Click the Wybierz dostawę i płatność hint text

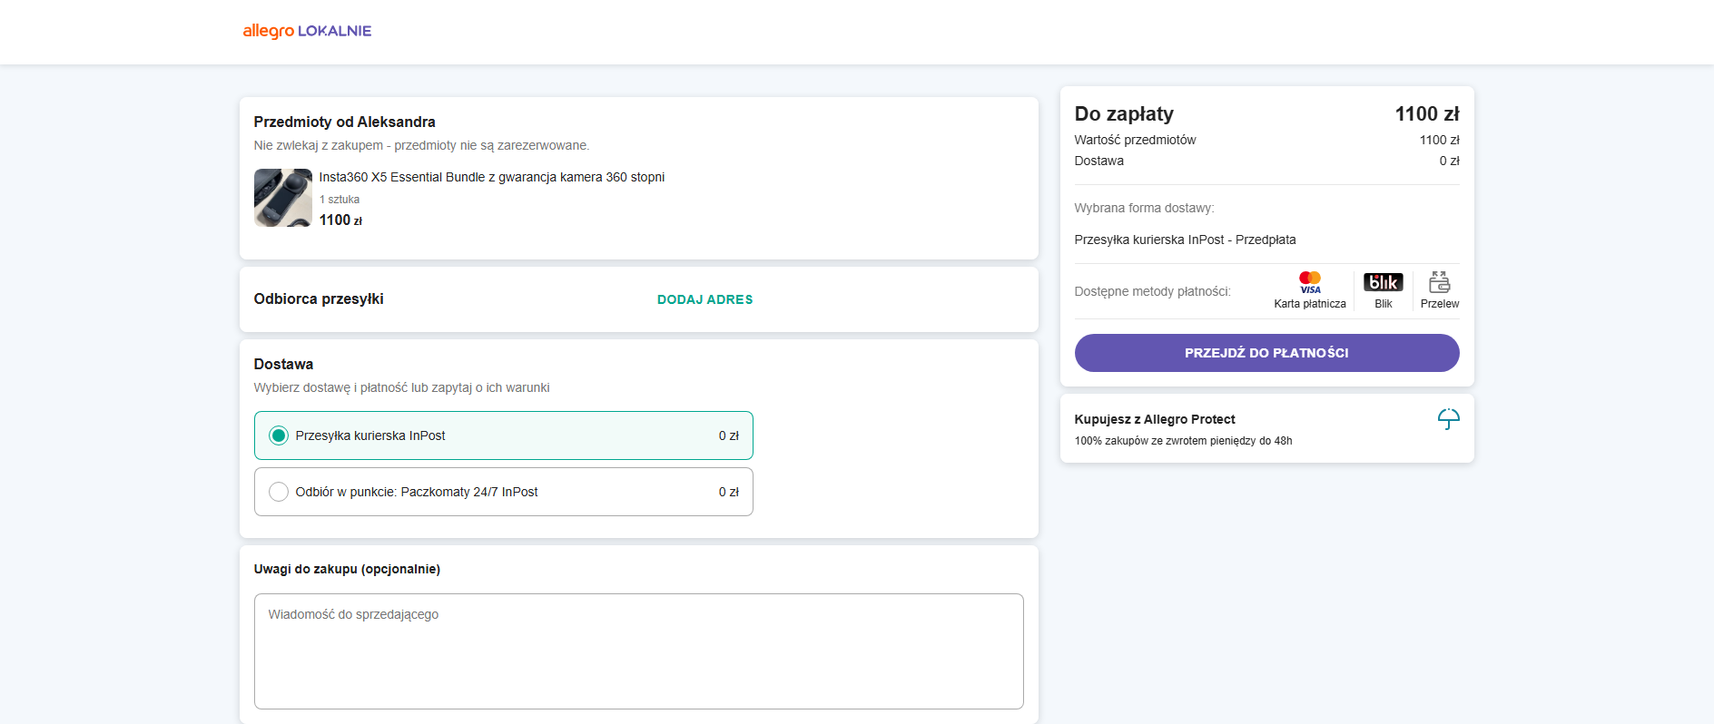click(x=401, y=387)
